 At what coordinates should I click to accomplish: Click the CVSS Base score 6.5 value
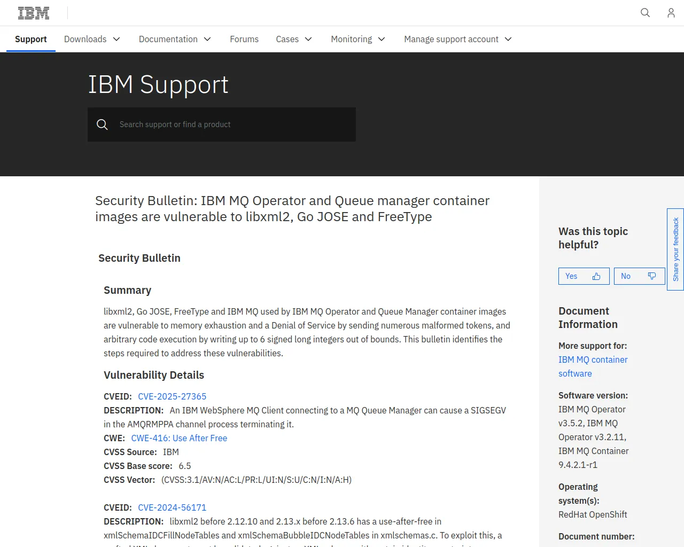tap(185, 466)
